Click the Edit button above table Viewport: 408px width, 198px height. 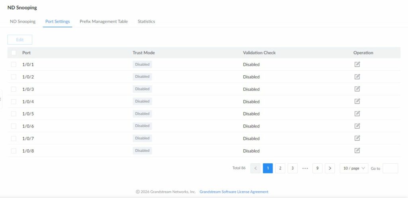point(20,39)
